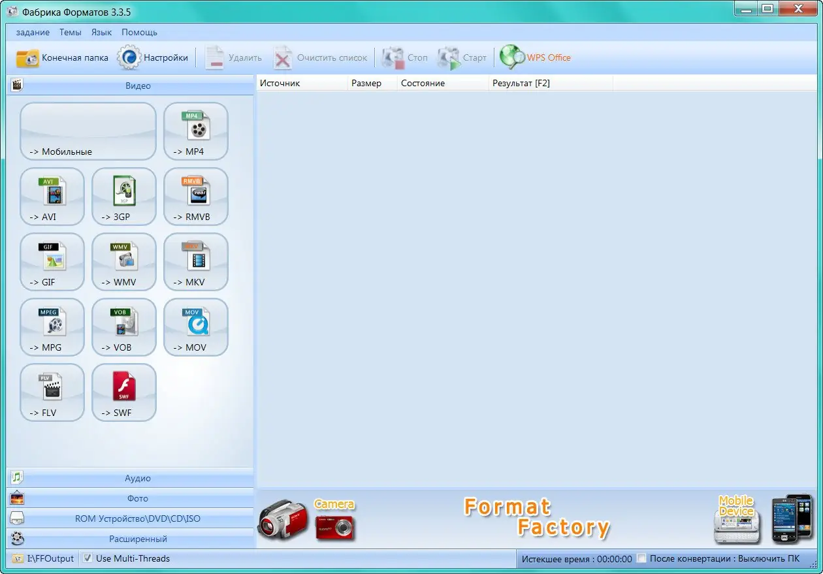823x574 pixels.
Task: Collapse the Видео section header
Action: [130, 86]
